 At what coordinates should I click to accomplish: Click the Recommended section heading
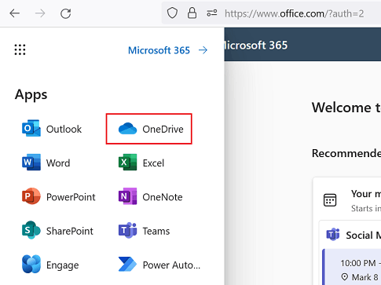[x=346, y=153]
